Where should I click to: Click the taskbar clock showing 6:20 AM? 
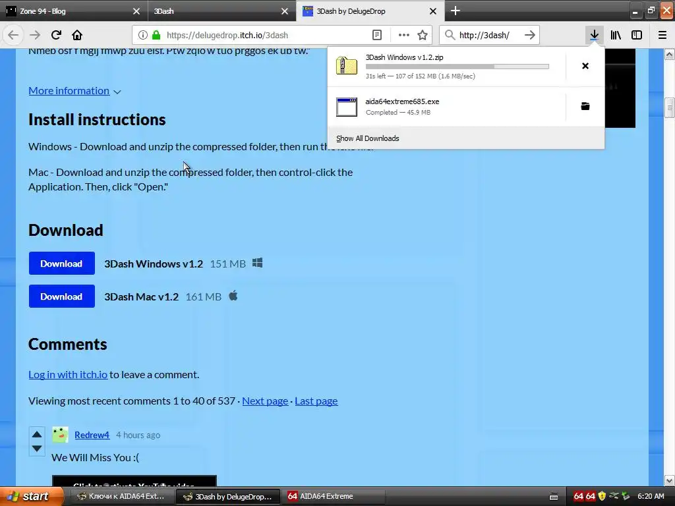(x=651, y=496)
